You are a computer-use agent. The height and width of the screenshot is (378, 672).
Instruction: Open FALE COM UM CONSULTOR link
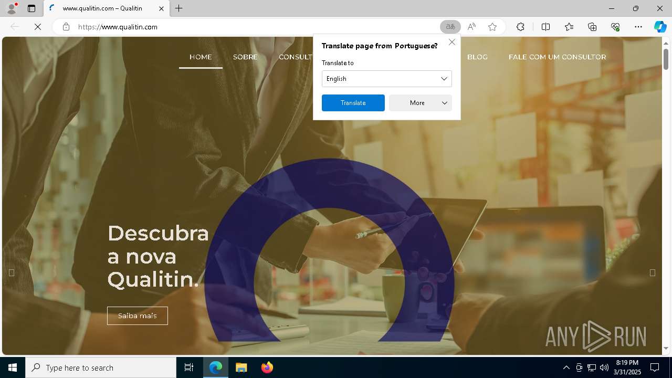558,57
